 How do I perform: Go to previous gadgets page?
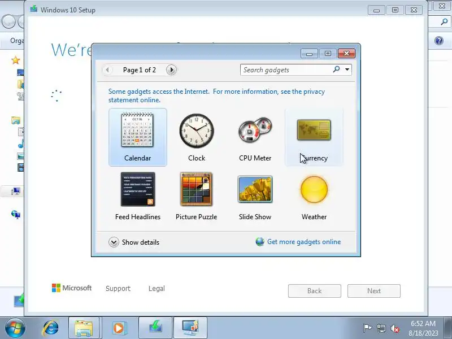pyautogui.click(x=107, y=69)
